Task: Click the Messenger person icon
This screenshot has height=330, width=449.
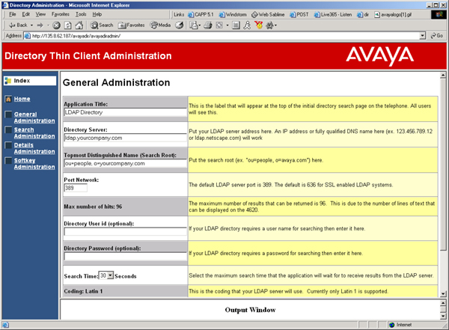Action: (x=247, y=25)
